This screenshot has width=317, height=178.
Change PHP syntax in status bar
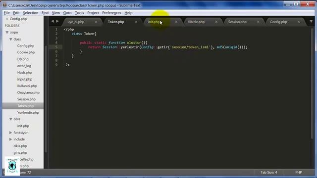click(298, 173)
